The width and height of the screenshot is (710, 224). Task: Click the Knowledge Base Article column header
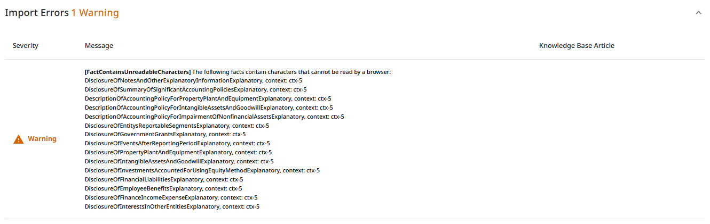pos(577,46)
